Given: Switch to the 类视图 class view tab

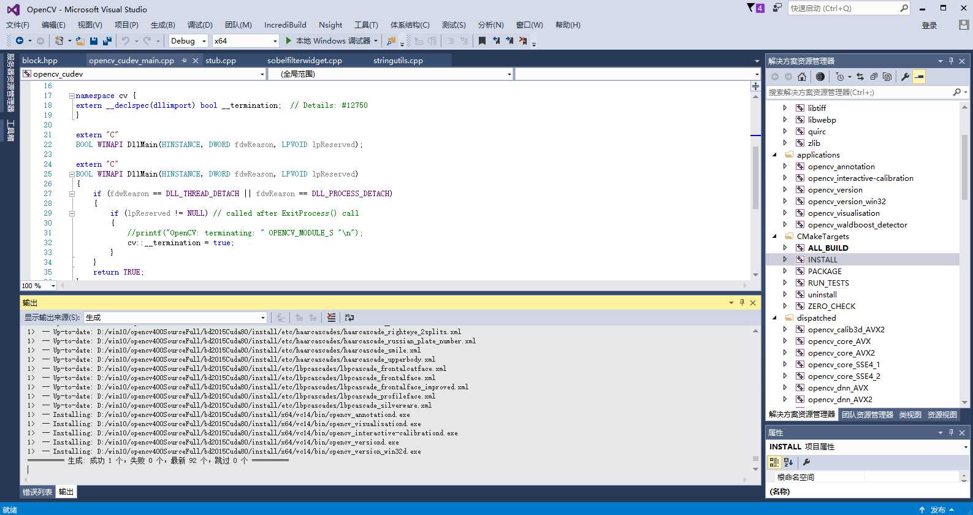Looking at the screenshot, I should click(x=910, y=414).
